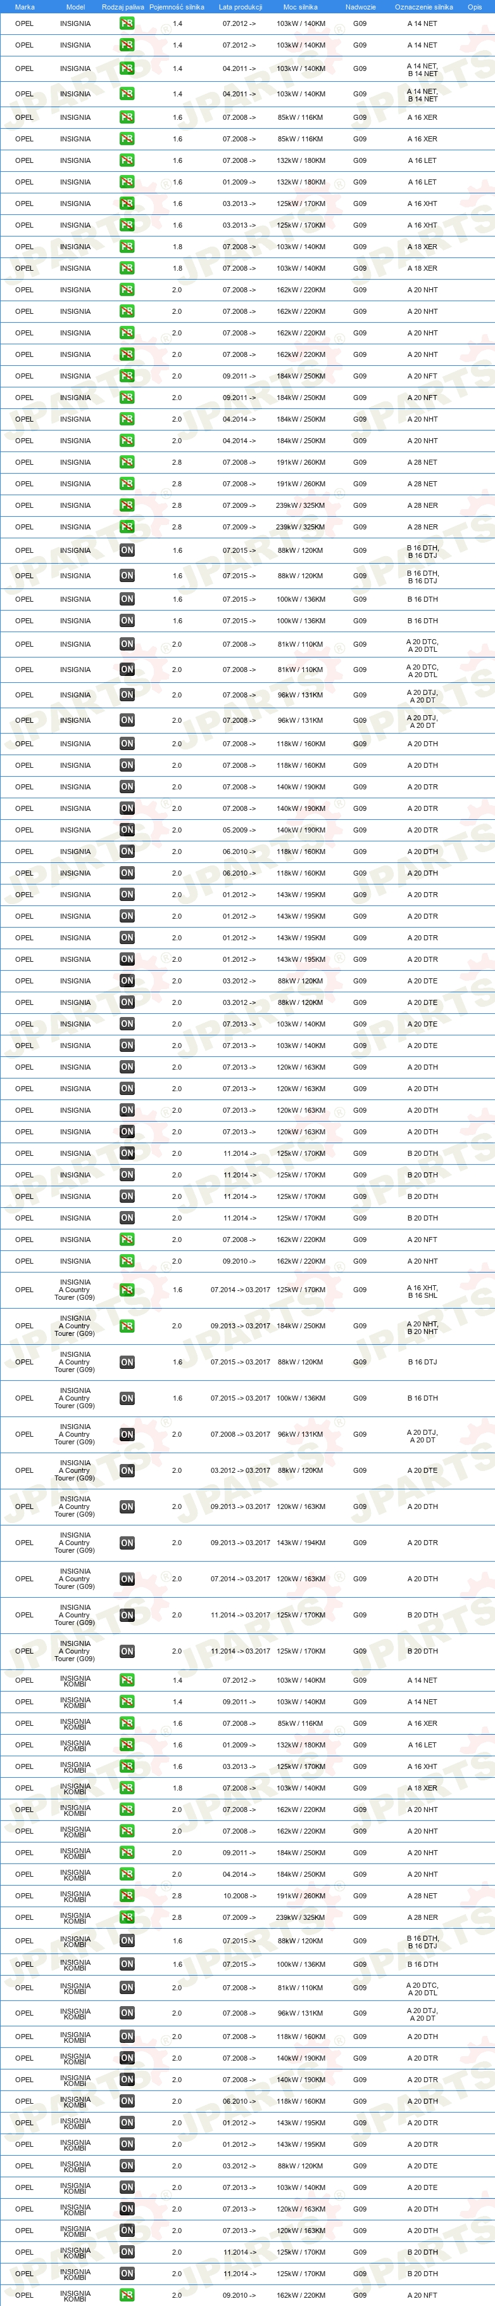The height and width of the screenshot is (2306, 495).
Task: Click the Marka column header
Action: (25, 6)
